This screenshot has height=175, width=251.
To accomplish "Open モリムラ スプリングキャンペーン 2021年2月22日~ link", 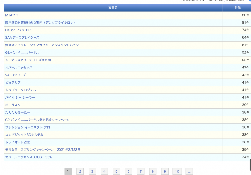I will point(44,150).
